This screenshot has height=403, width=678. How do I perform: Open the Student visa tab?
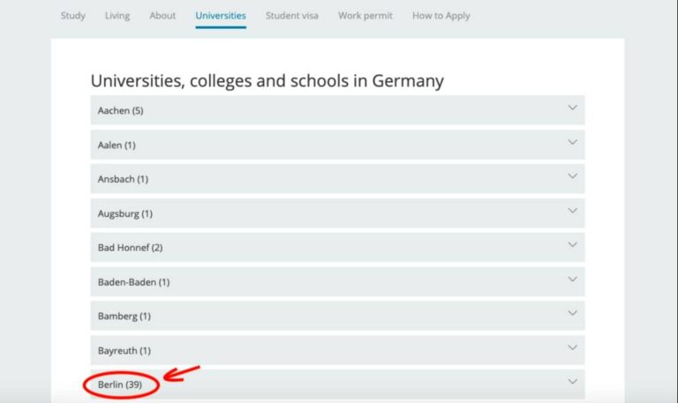292,16
